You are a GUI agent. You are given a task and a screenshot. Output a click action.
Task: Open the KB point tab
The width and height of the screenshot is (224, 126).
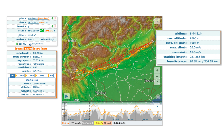coord(51,75)
